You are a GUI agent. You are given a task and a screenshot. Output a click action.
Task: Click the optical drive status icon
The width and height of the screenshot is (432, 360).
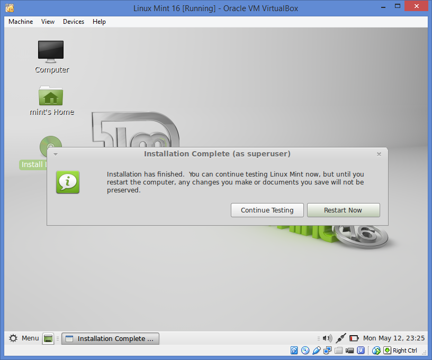click(305, 350)
